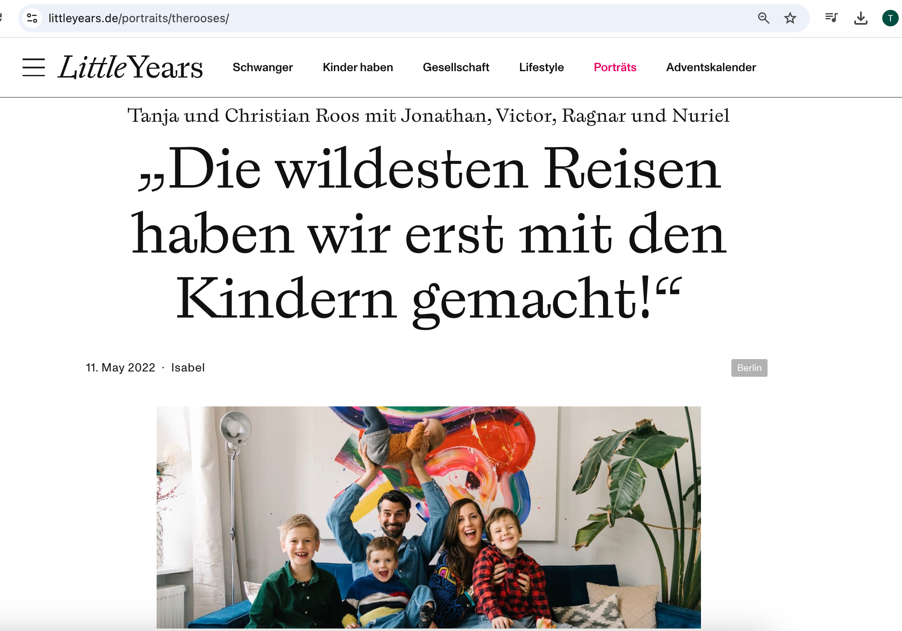Image resolution: width=902 pixels, height=631 pixels.
Task: Navigate to Lifestyle category
Action: pyautogui.click(x=541, y=67)
